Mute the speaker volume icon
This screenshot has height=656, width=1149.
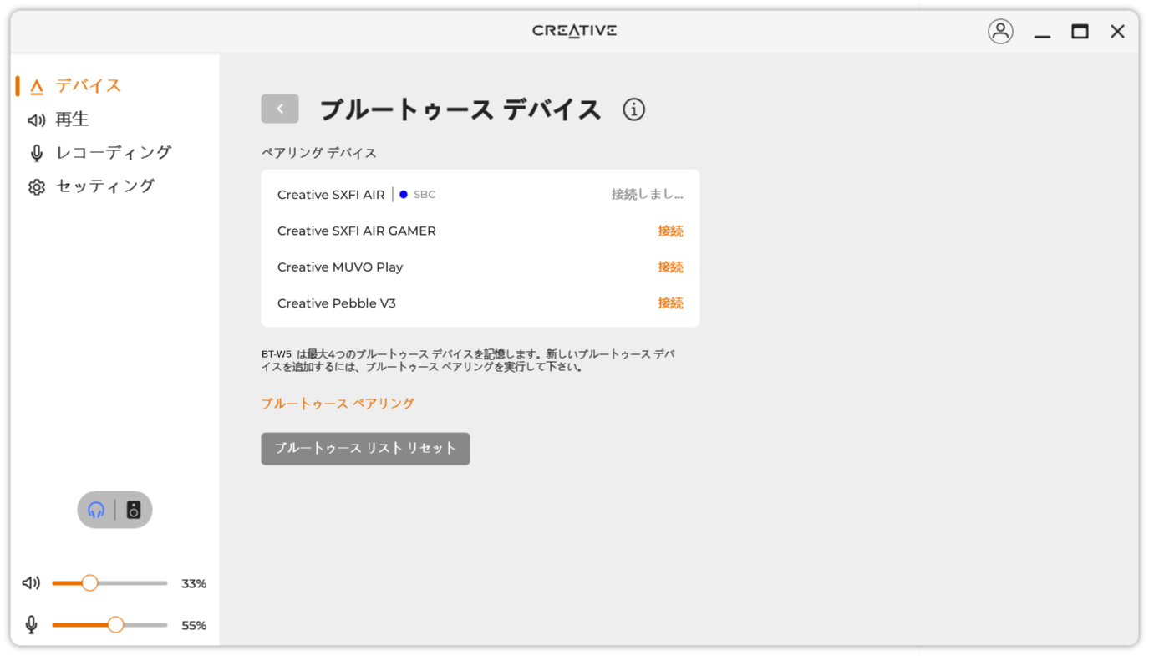[x=31, y=583]
